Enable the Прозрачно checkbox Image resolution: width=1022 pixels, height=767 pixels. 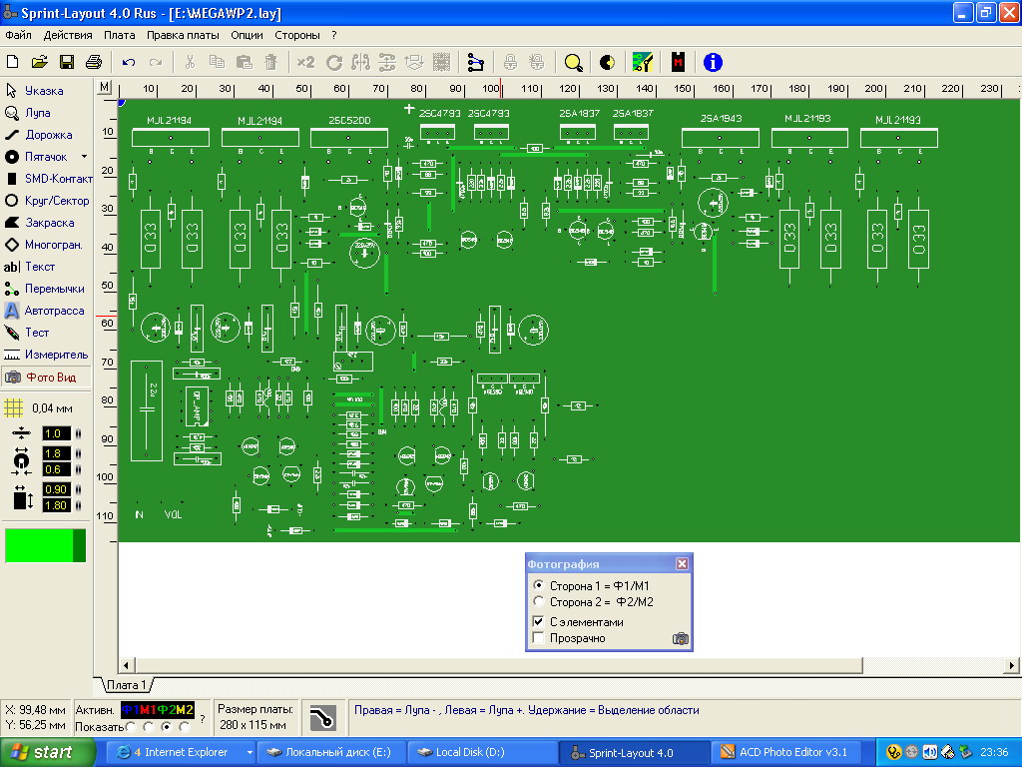538,638
